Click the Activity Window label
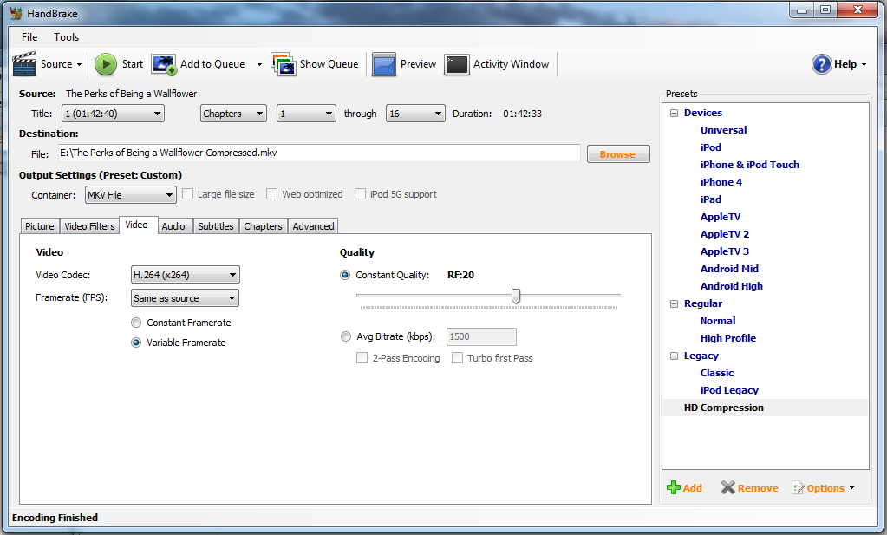 511,64
